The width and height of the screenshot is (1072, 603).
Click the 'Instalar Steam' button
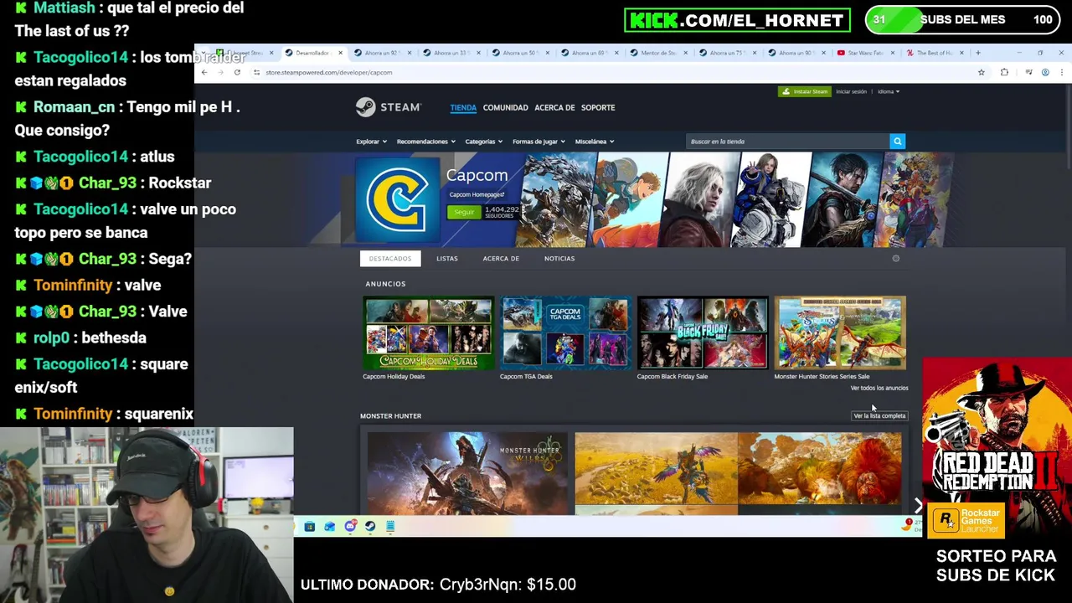[804, 91]
